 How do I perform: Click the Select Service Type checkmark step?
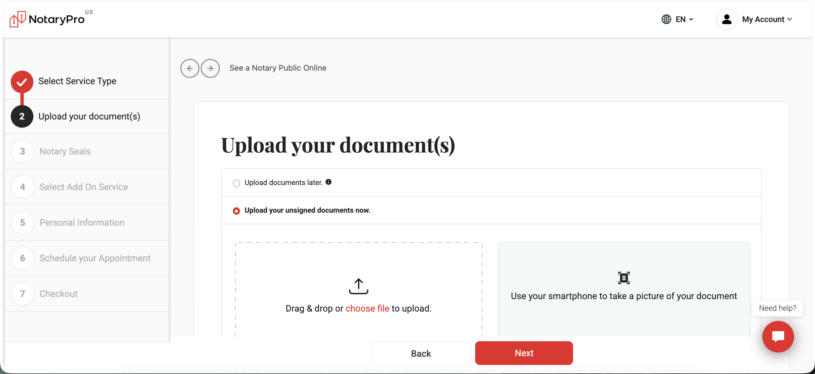click(x=22, y=82)
